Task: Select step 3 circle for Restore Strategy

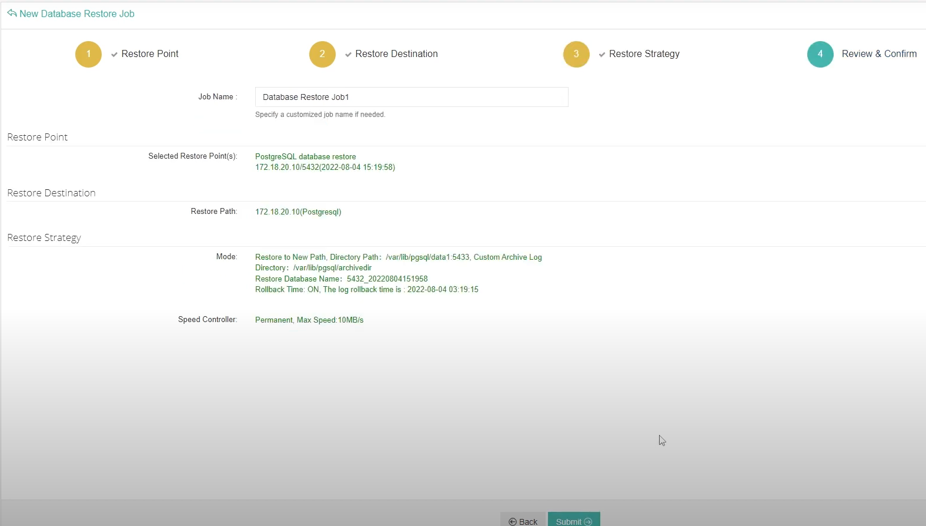Action: coord(576,54)
